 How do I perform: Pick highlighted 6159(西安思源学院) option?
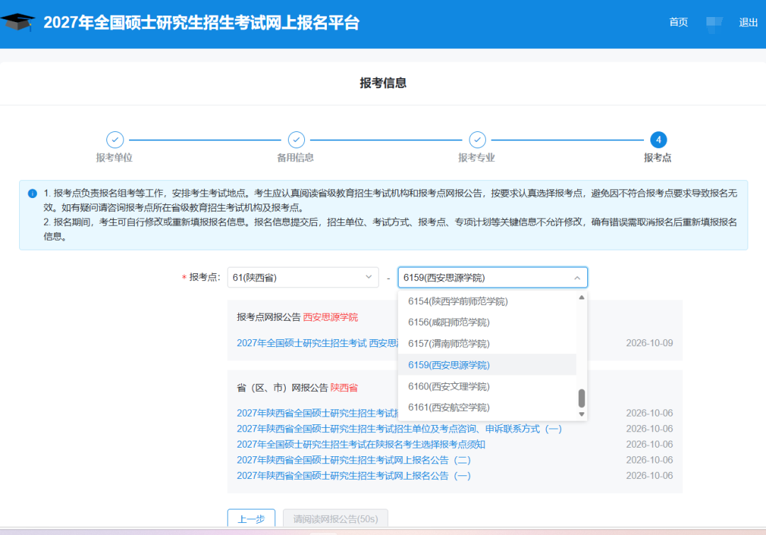487,365
